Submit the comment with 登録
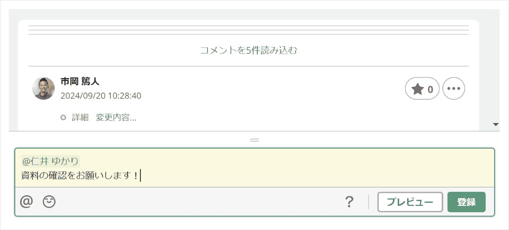The image size is (509, 230). coord(466,202)
